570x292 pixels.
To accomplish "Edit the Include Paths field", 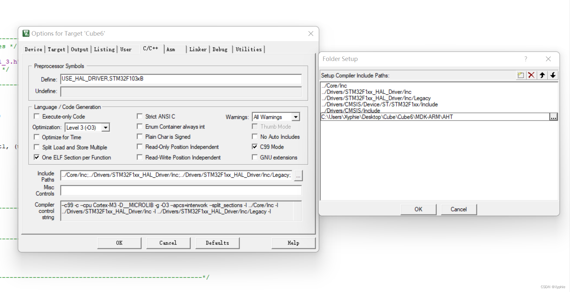I will [176, 175].
